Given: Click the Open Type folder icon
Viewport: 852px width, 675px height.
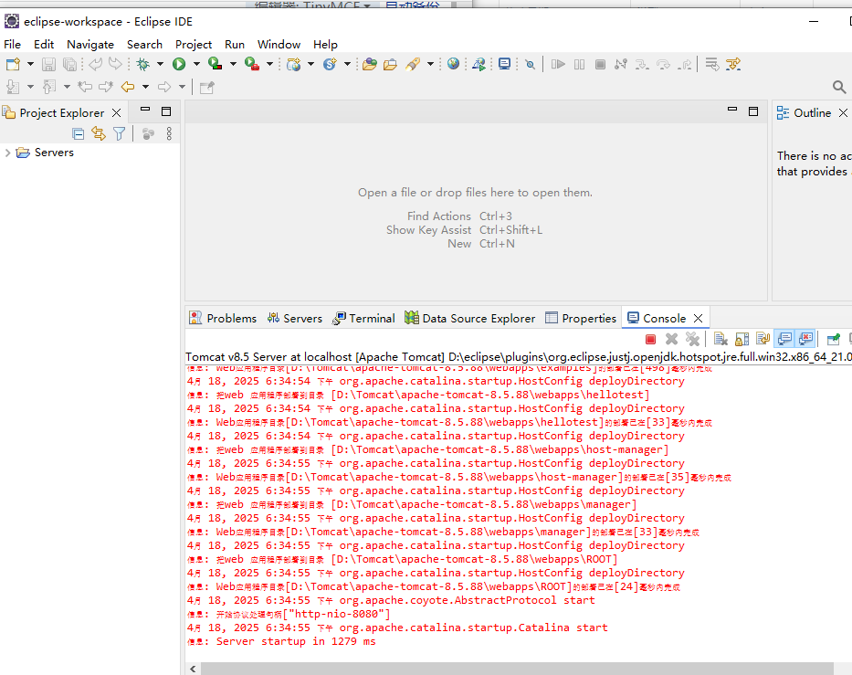Looking at the screenshot, I should [370, 64].
